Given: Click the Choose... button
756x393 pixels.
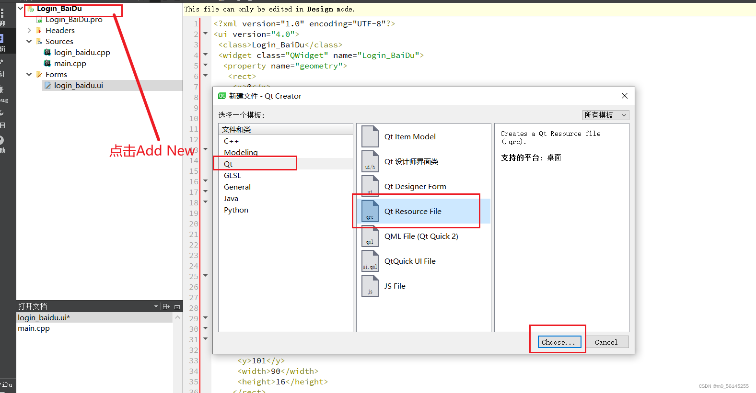Looking at the screenshot, I should [x=559, y=342].
